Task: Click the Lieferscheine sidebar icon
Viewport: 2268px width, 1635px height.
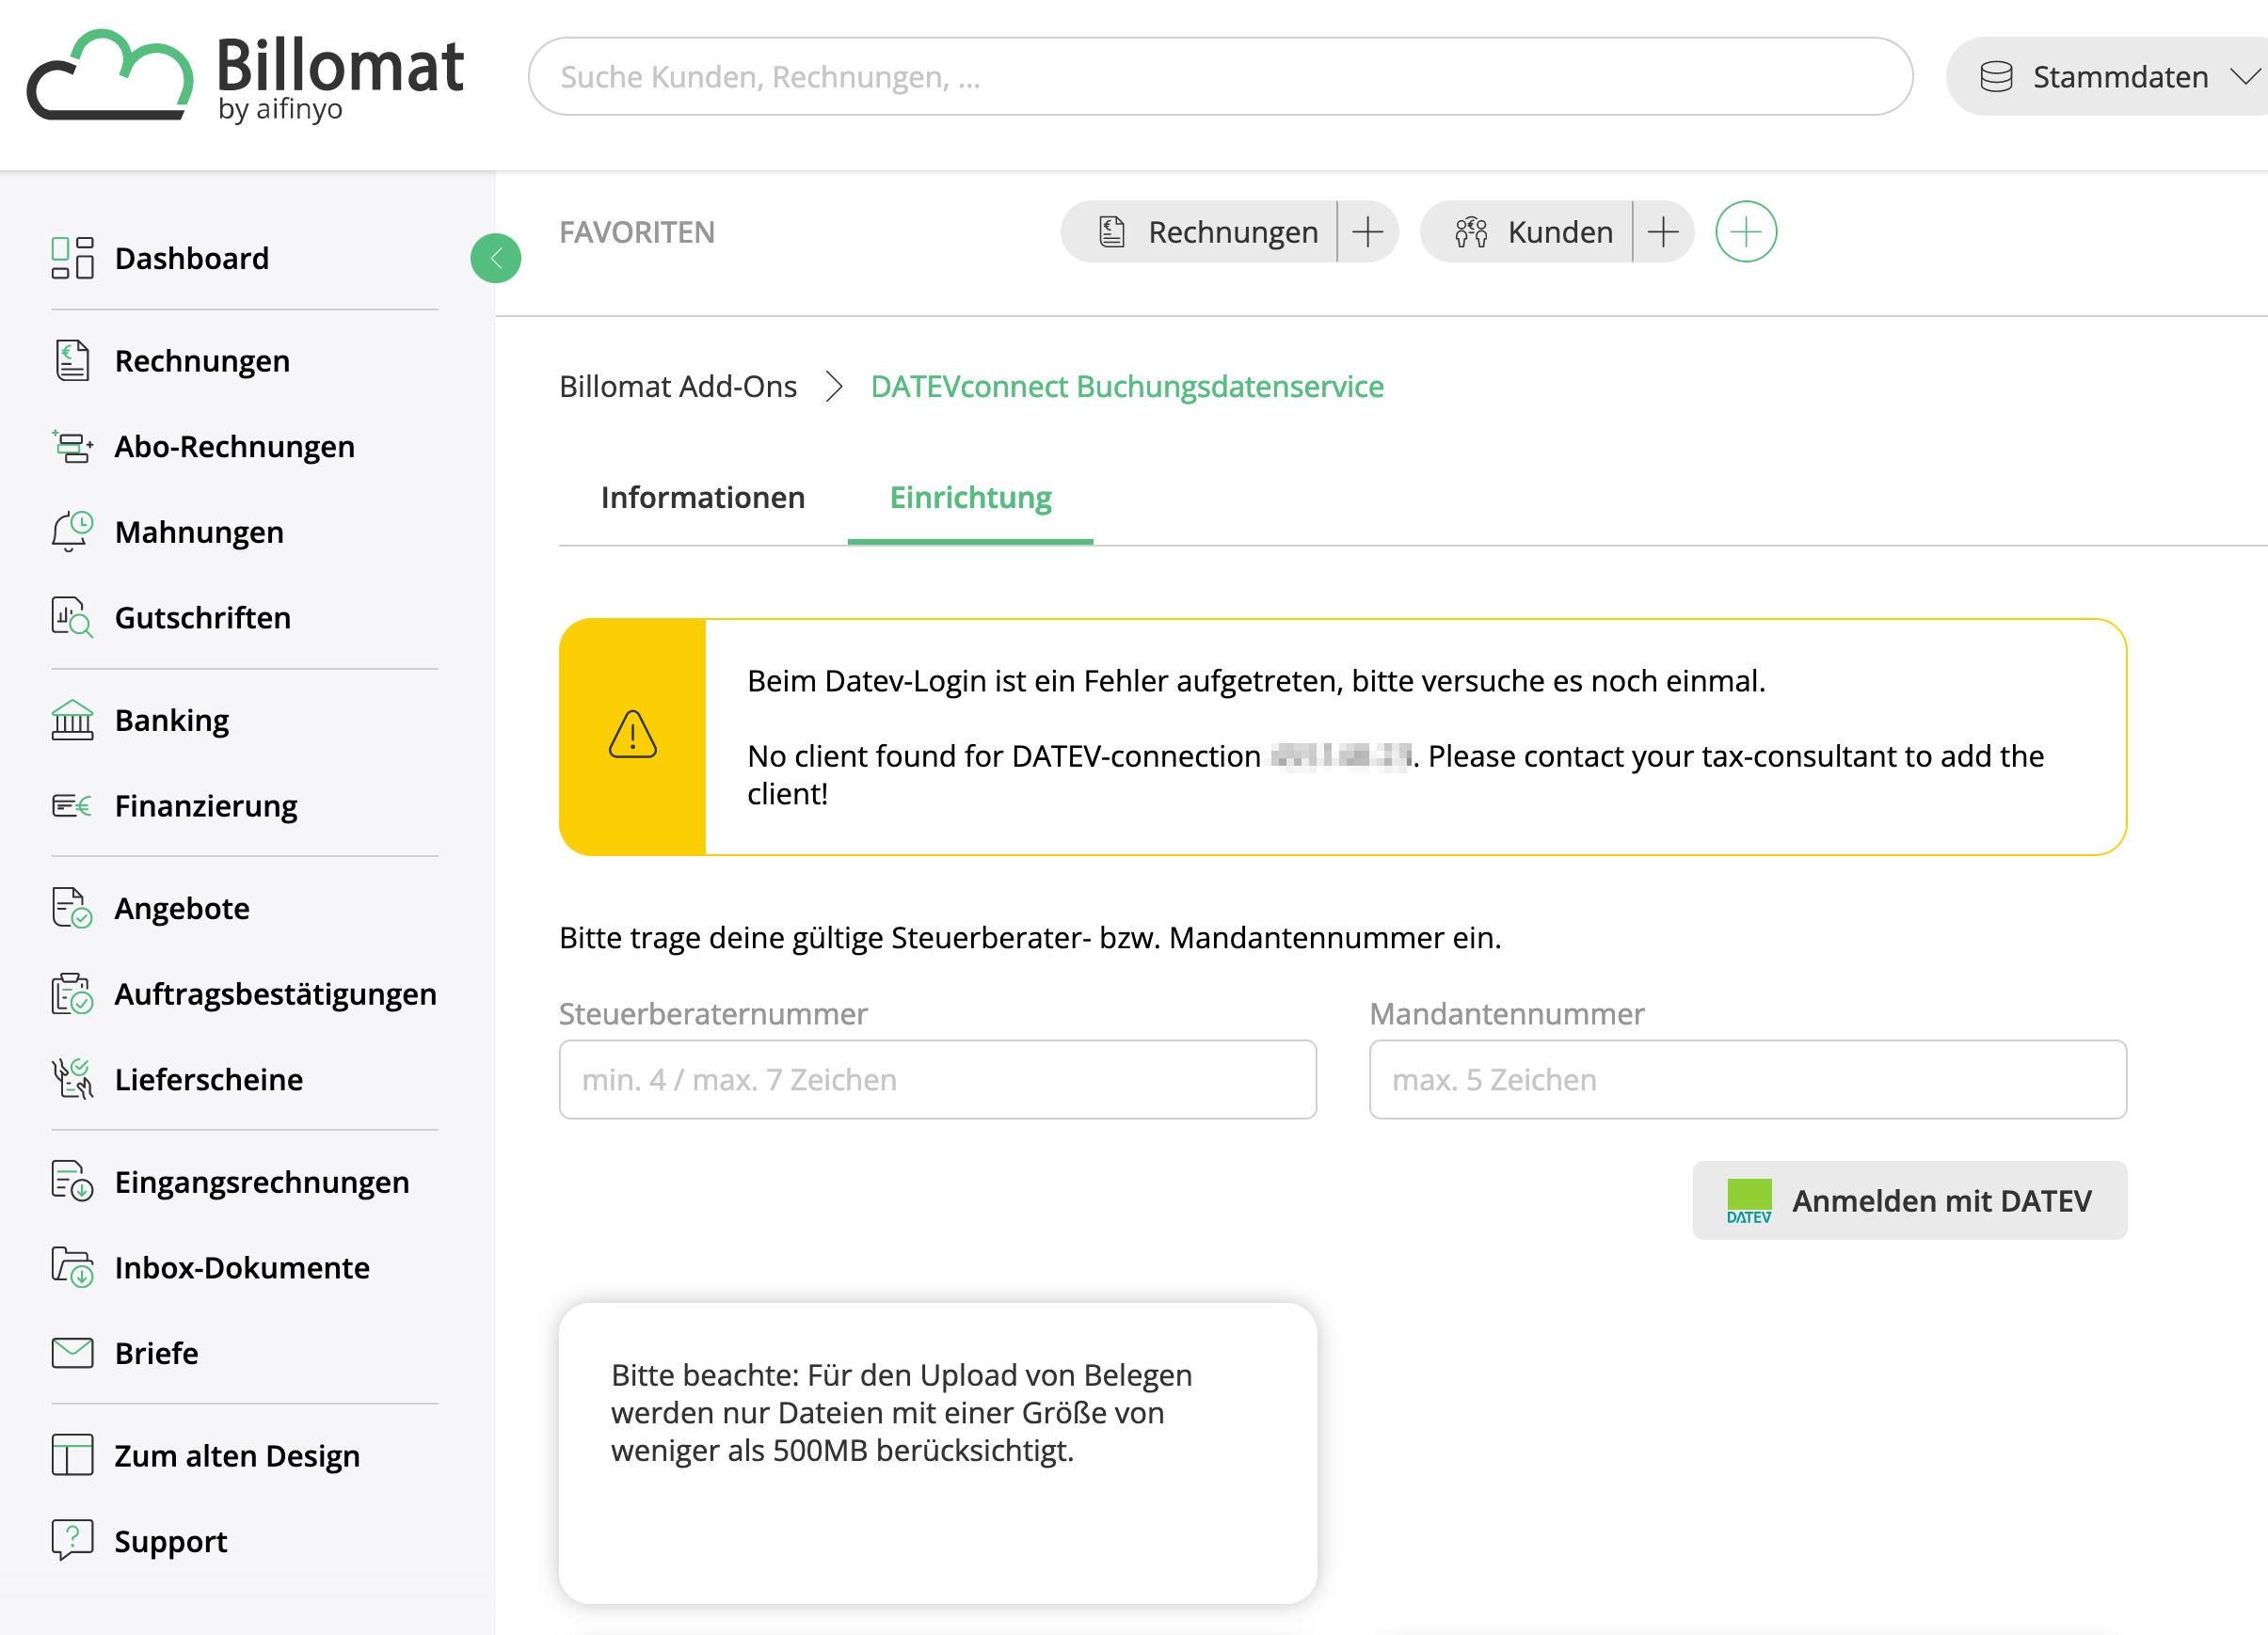Action: tap(72, 1079)
